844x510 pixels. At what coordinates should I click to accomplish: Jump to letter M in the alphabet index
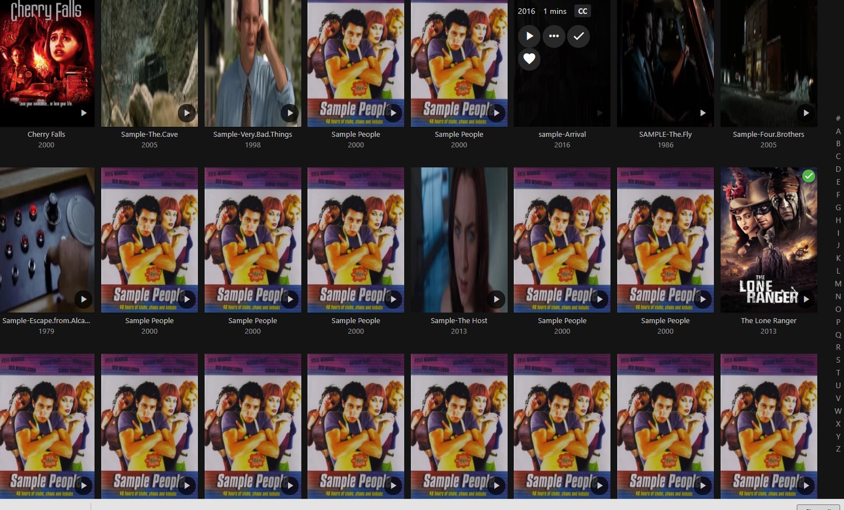838,284
